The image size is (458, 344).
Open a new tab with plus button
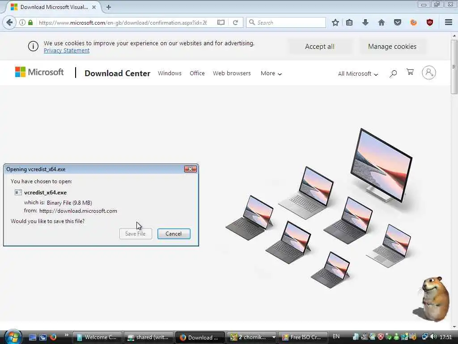[109, 7]
